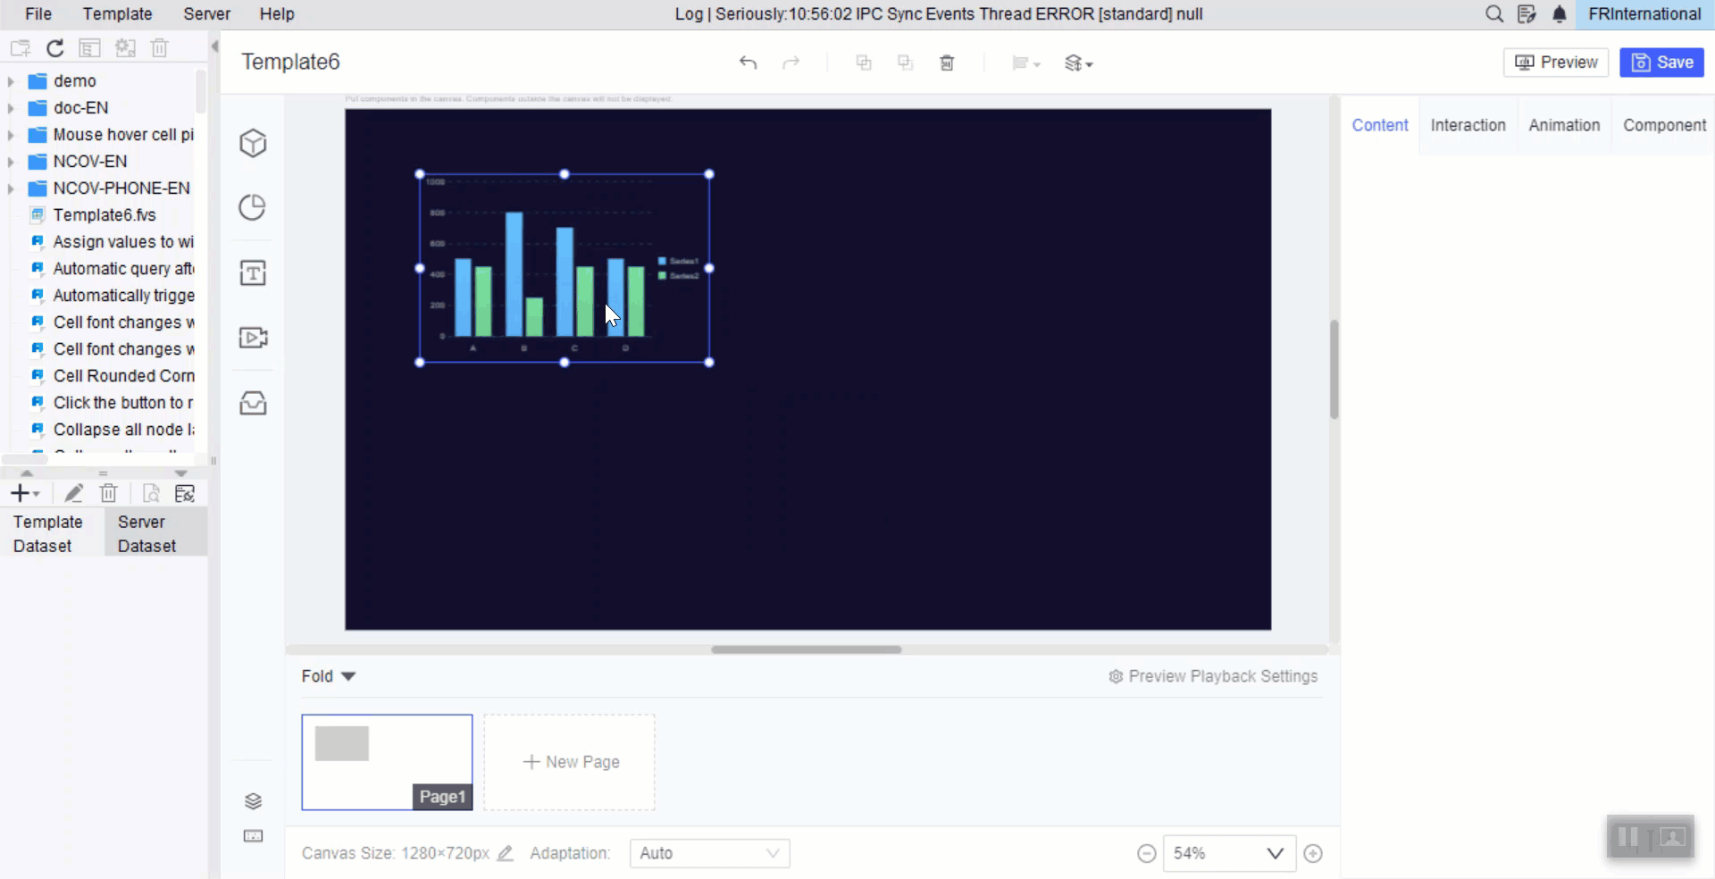Select the Server Dataset tab
Screen dimensions: 1715x879
[155, 533]
